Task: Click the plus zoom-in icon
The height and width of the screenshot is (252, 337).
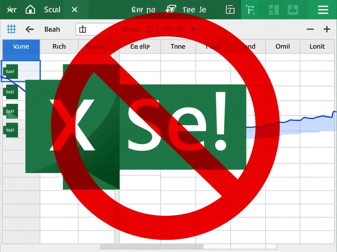Action: [326, 29]
